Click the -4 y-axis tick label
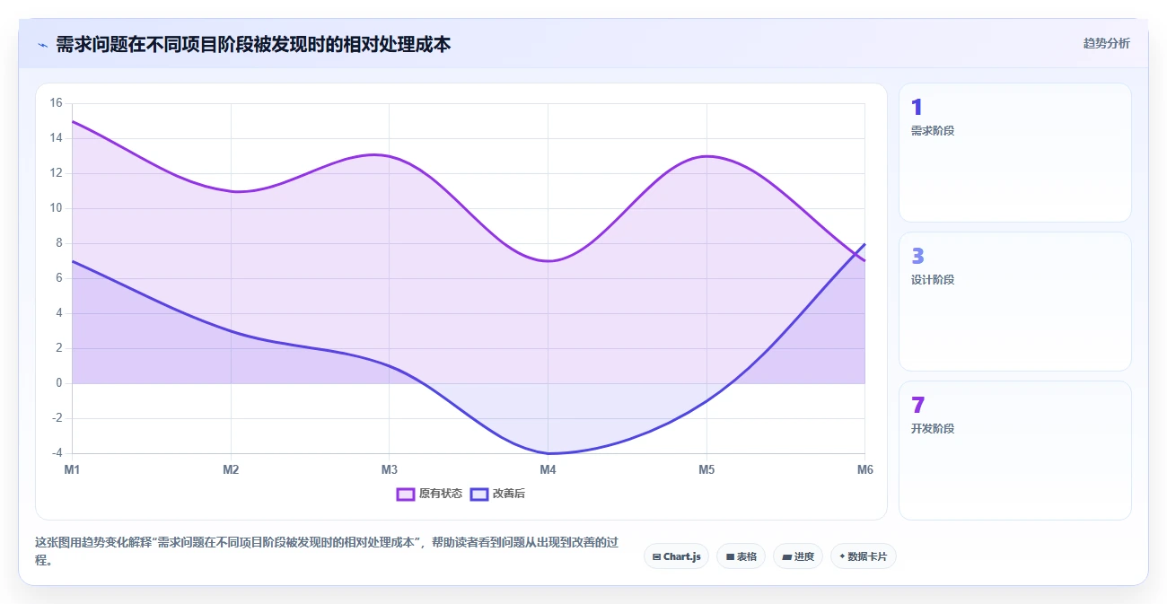Image resolution: width=1167 pixels, height=604 pixels. click(x=56, y=453)
